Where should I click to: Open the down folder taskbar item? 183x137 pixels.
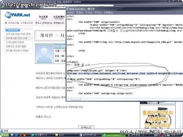click(x=60, y=135)
